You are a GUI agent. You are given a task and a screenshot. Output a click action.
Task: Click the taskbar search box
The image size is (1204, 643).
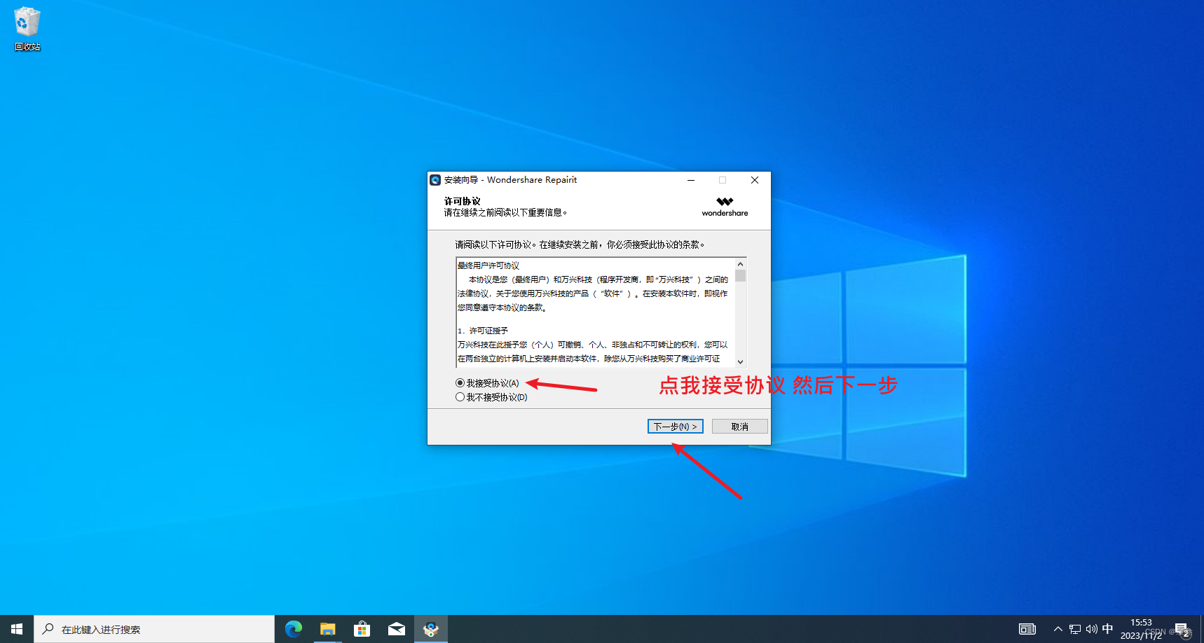click(154, 629)
